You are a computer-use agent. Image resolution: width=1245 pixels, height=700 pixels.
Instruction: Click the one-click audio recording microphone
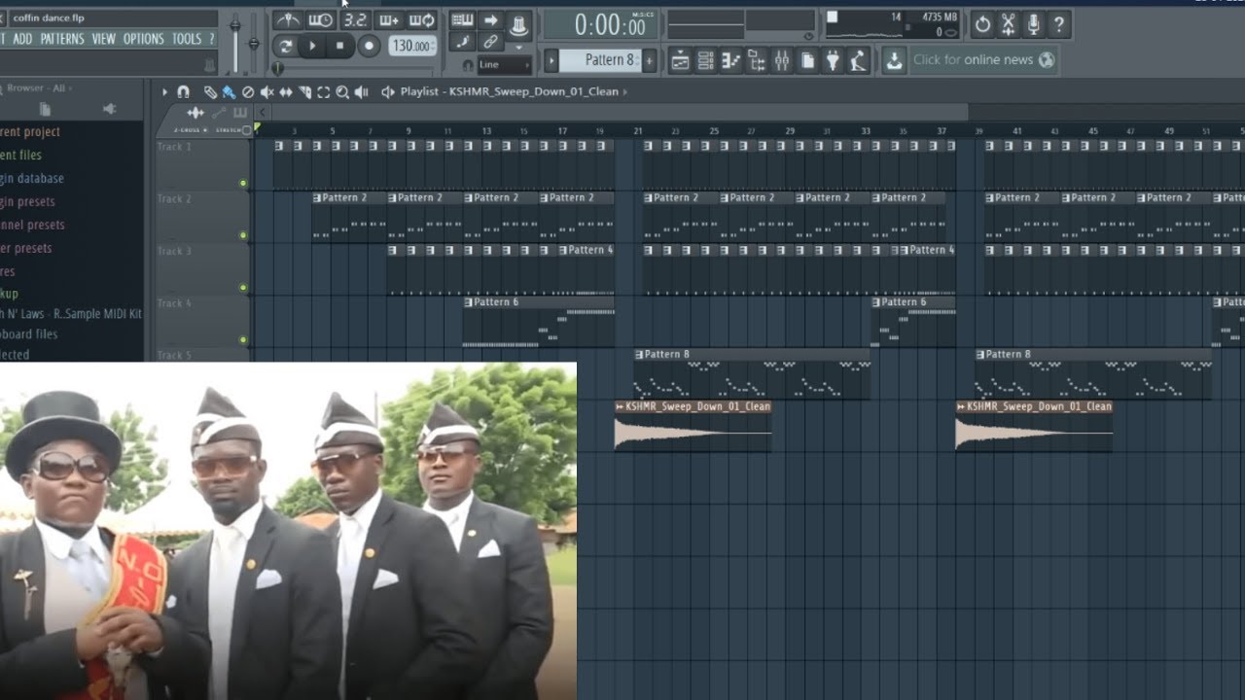pyautogui.click(x=1034, y=24)
